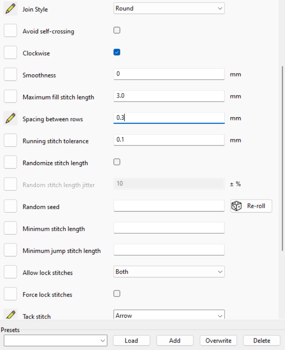Click the dice Re-roll button
This screenshot has height=350, width=285.
tap(251, 206)
